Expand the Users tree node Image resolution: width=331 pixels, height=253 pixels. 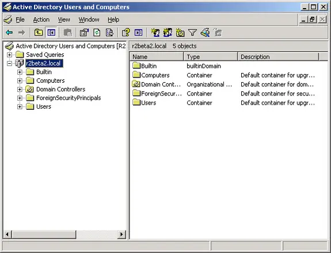click(x=20, y=107)
